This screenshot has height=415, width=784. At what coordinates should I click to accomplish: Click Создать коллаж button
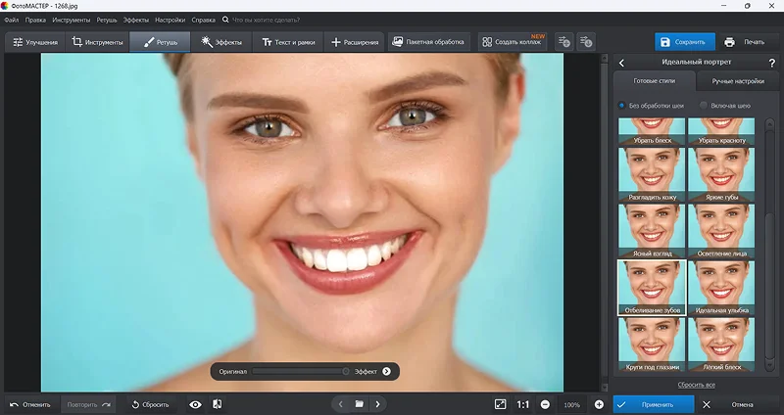[513, 42]
